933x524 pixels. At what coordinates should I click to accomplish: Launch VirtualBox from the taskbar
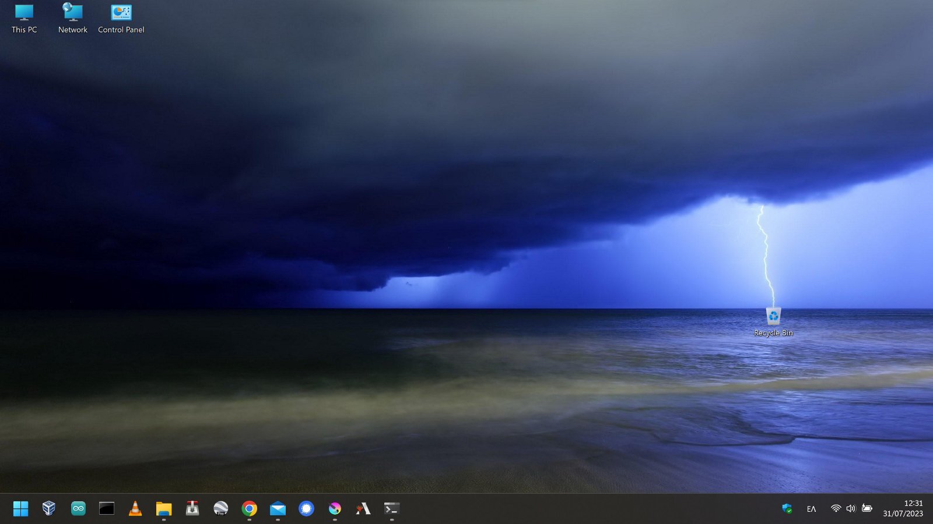tap(49, 508)
